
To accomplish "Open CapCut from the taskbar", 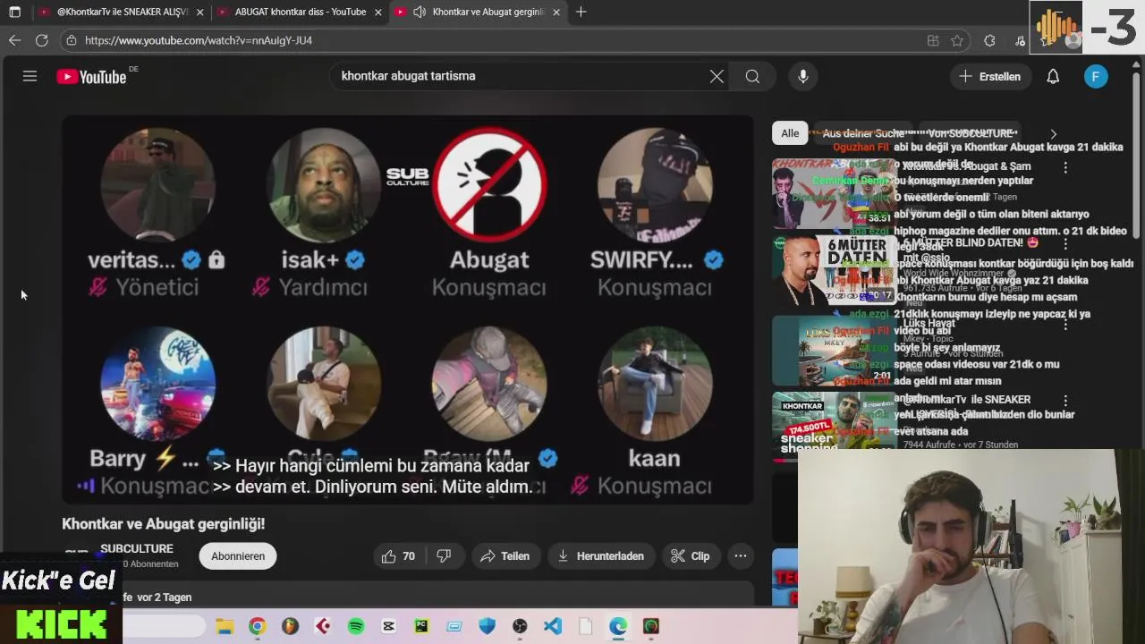I will [388, 626].
